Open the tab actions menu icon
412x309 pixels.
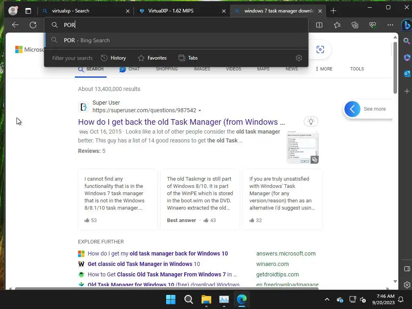coord(28,11)
